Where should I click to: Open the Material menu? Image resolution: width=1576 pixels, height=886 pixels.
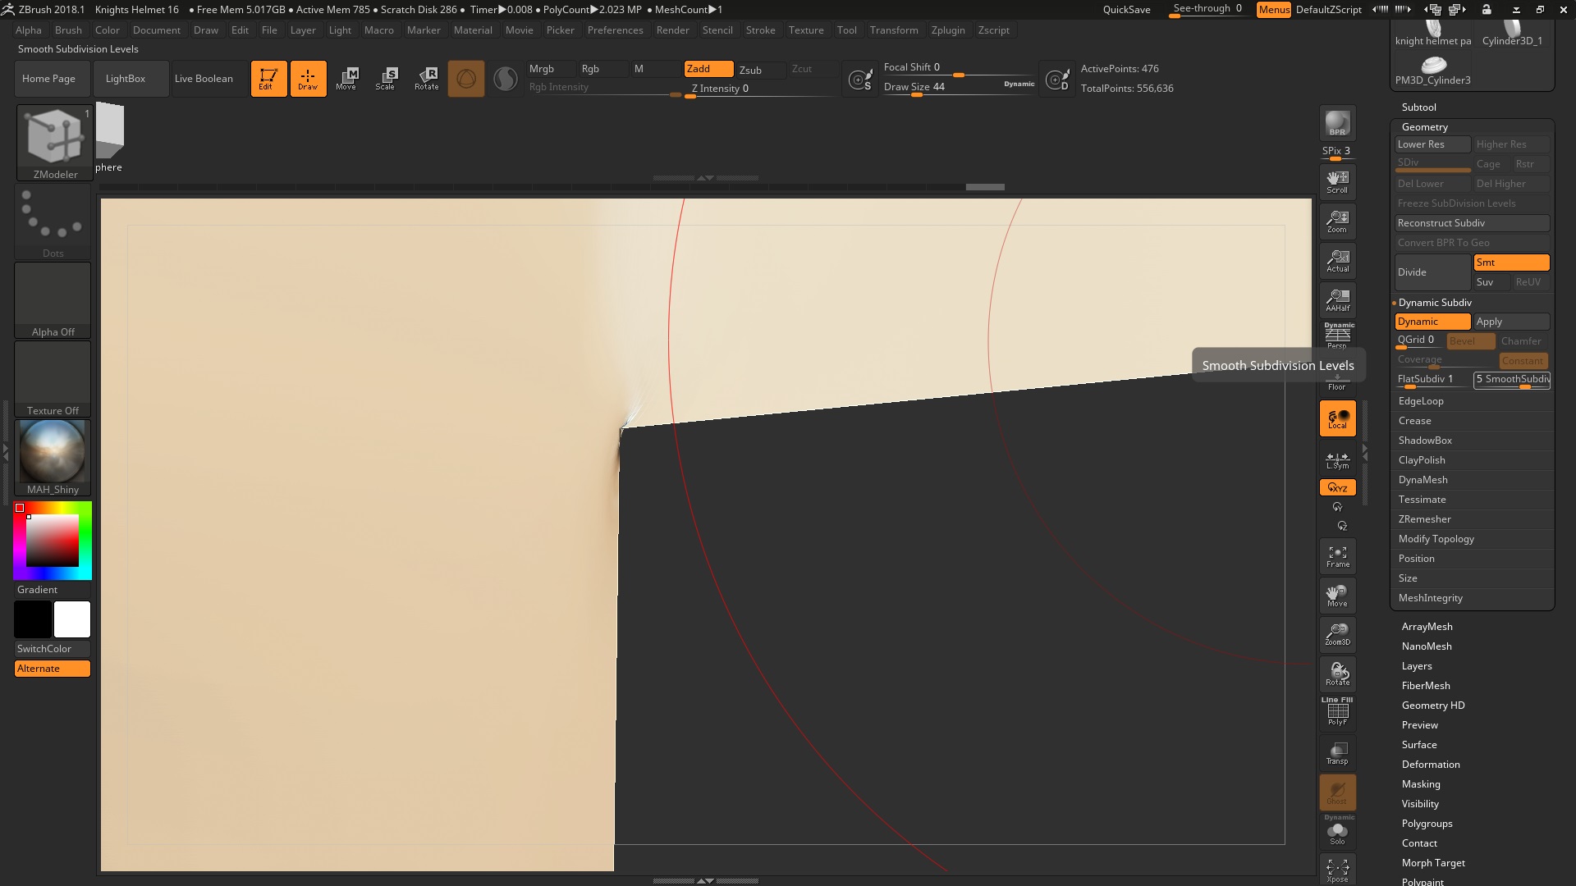pyautogui.click(x=473, y=30)
